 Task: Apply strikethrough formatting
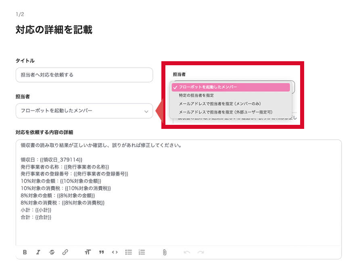pos(52,253)
